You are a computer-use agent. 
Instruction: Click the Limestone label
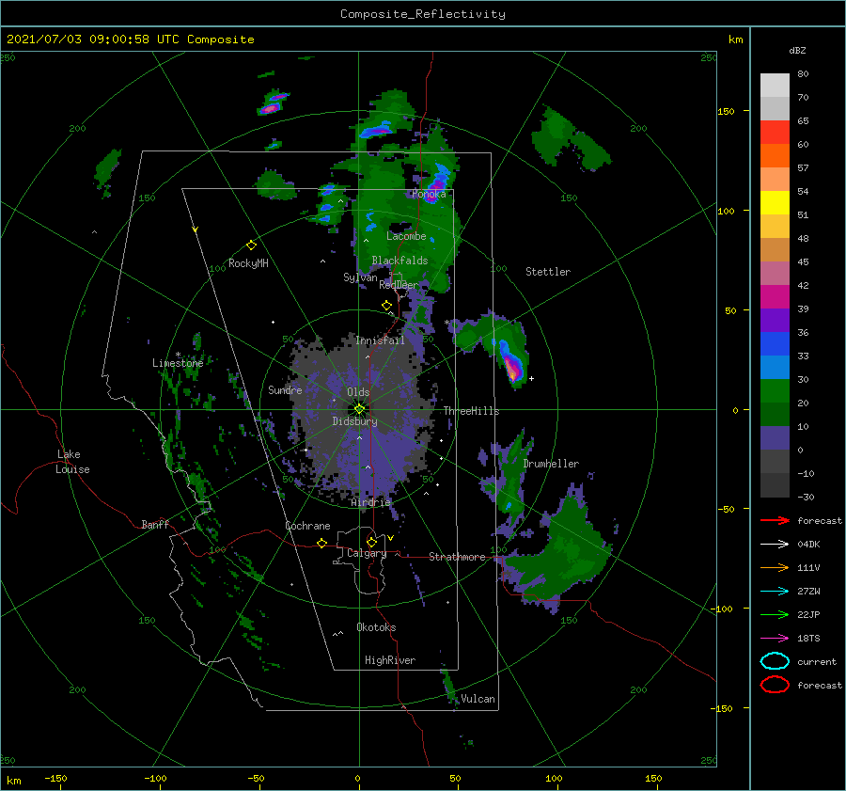click(178, 363)
